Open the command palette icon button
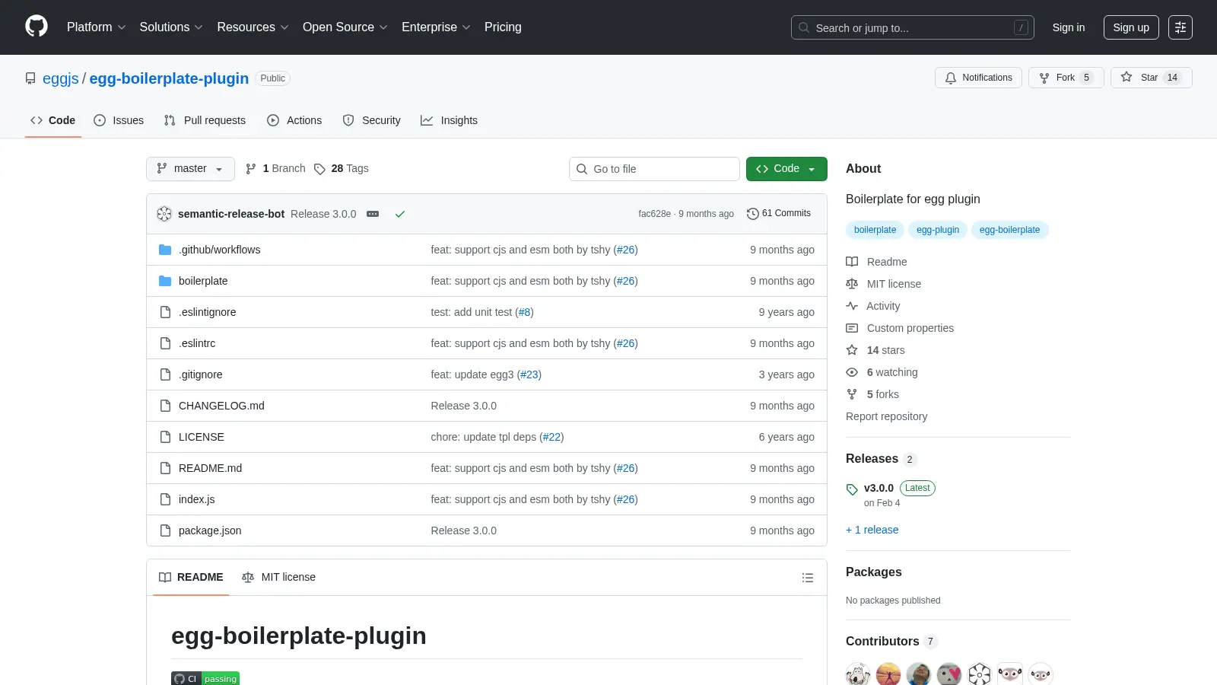The width and height of the screenshot is (1217, 685). (1180, 27)
